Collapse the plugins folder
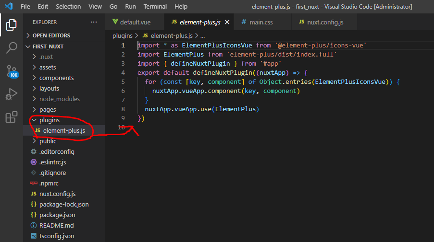The height and width of the screenshot is (242, 434). (49, 120)
